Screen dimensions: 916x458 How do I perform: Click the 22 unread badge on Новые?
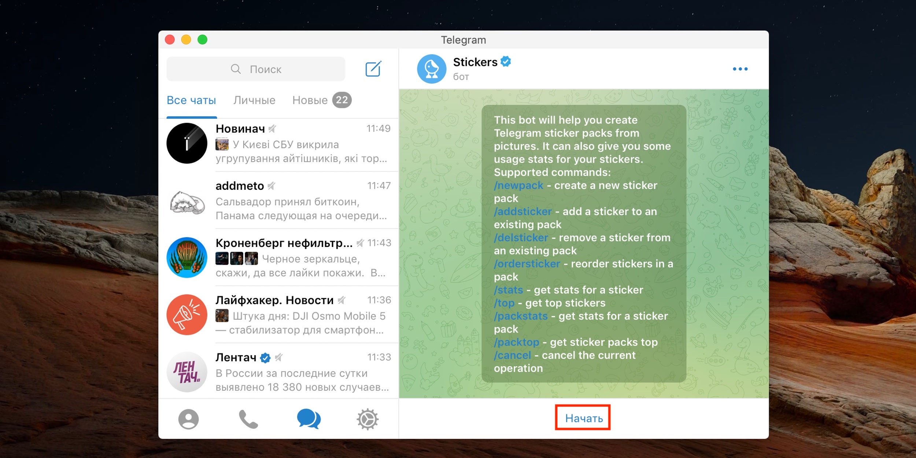click(x=341, y=100)
